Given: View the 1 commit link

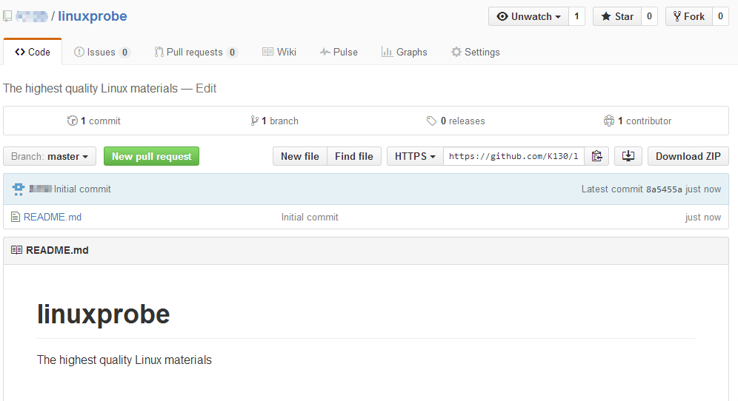Looking at the screenshot, I should (x=93, y=121).
